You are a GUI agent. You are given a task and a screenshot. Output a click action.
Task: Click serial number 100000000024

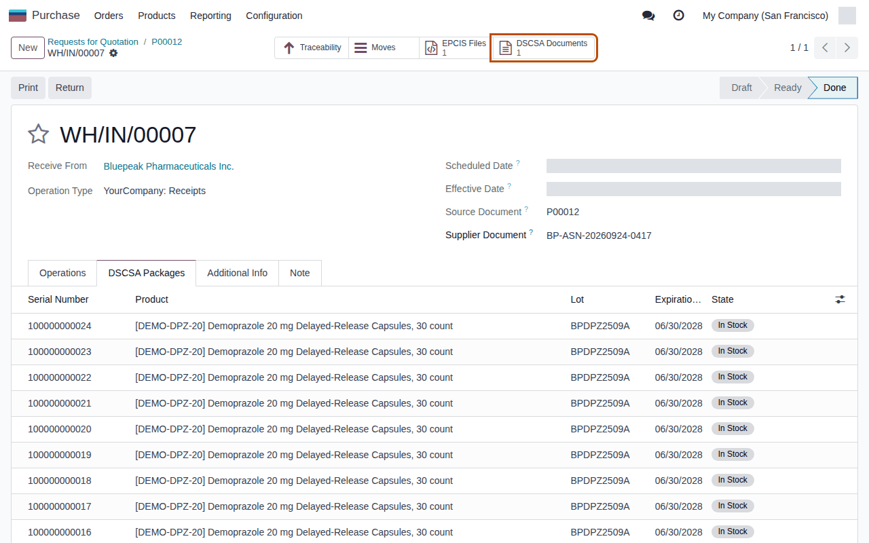pyautogui.click(x=60, y=326)
